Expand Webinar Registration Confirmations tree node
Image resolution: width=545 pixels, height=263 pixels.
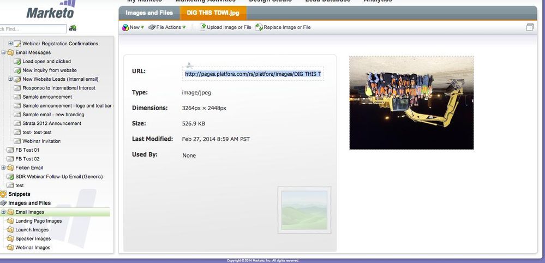coord(10,44)
